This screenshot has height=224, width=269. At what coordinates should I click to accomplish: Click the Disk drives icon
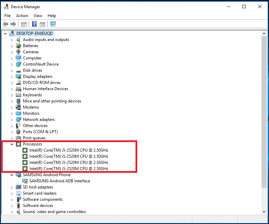(18, 71)
